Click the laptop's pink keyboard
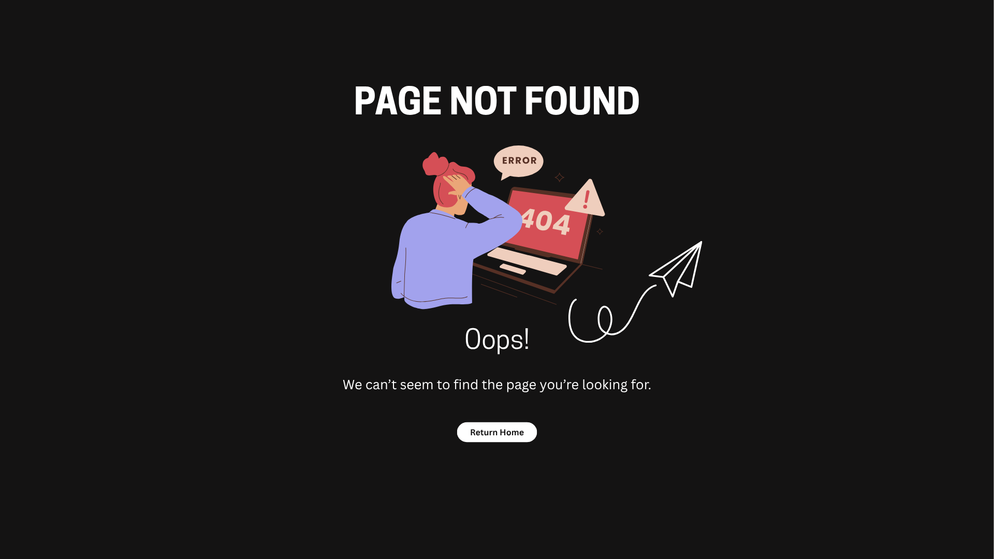Viewport: 994px width, 559px height. (x=527, y=261)
